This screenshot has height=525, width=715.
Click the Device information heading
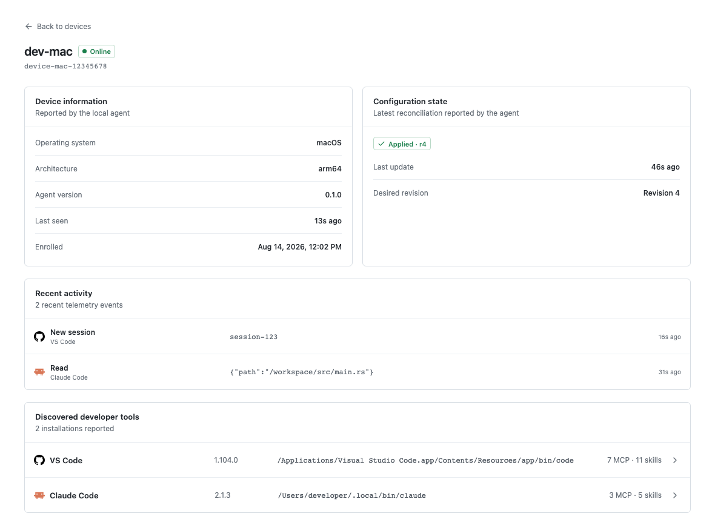(x=71, y=101)
